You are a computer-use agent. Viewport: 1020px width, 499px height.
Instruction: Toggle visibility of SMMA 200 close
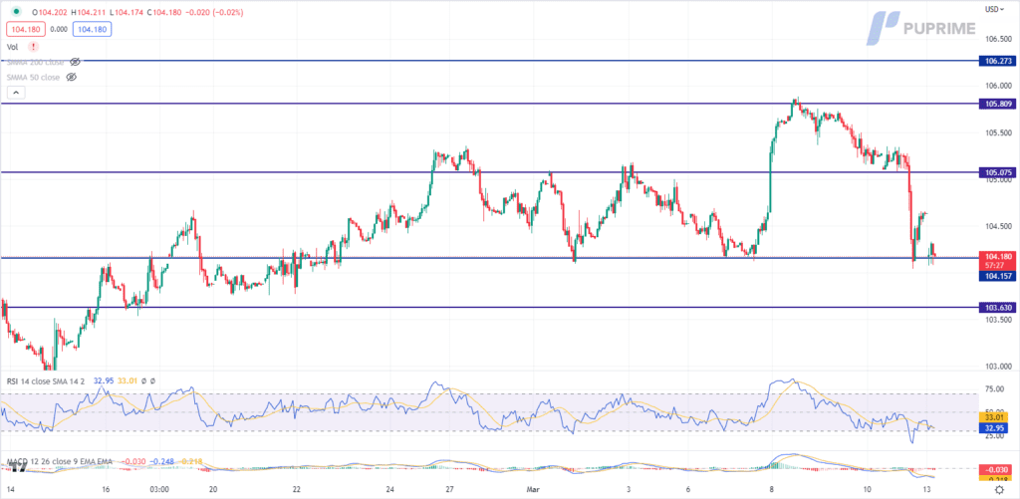pos(75,62)
